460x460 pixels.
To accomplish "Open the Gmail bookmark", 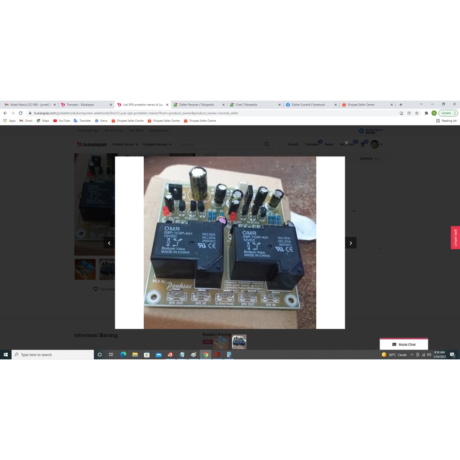I will [26, 120].
